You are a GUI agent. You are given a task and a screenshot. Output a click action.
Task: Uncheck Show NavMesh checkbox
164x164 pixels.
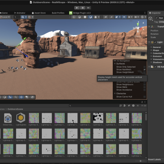pyautogui.click(x=144, y=70)
